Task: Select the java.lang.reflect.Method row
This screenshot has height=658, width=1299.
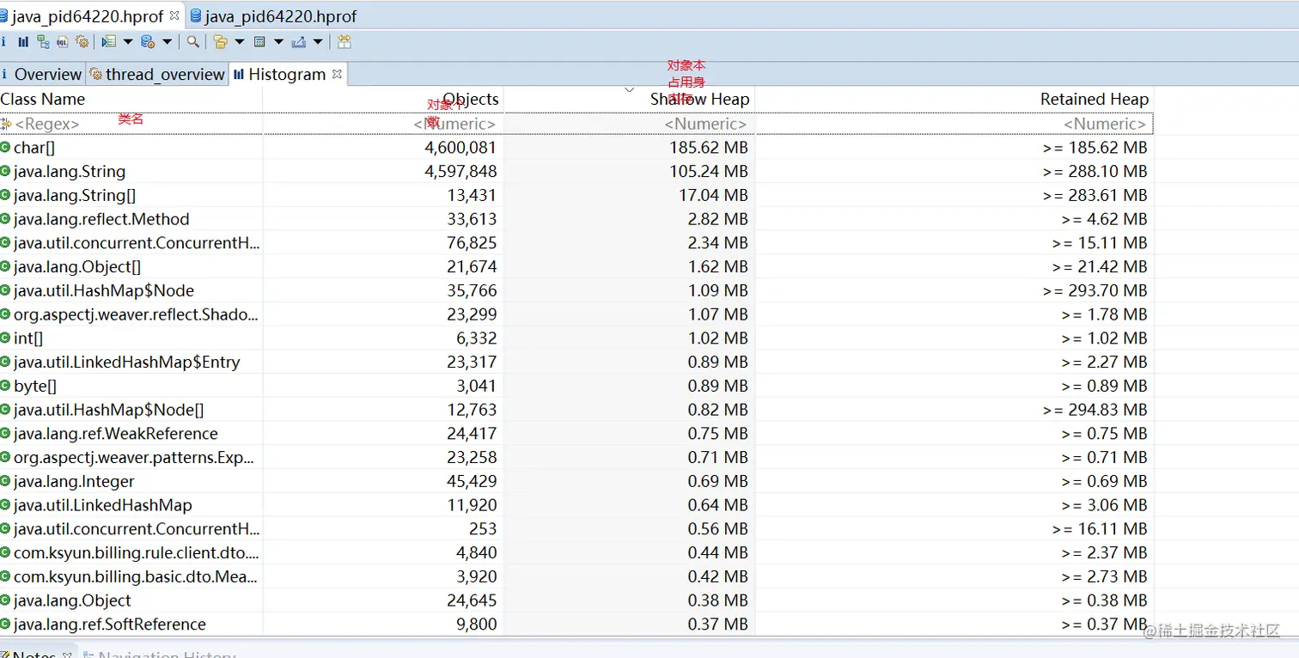Action: 576,219
